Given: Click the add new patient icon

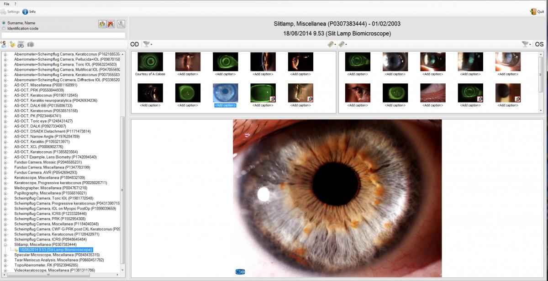Looking at the screenshot, I should pyautogui.click(x=4, y=44).
